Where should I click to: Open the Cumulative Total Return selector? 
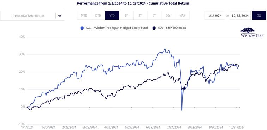point(32,16)
